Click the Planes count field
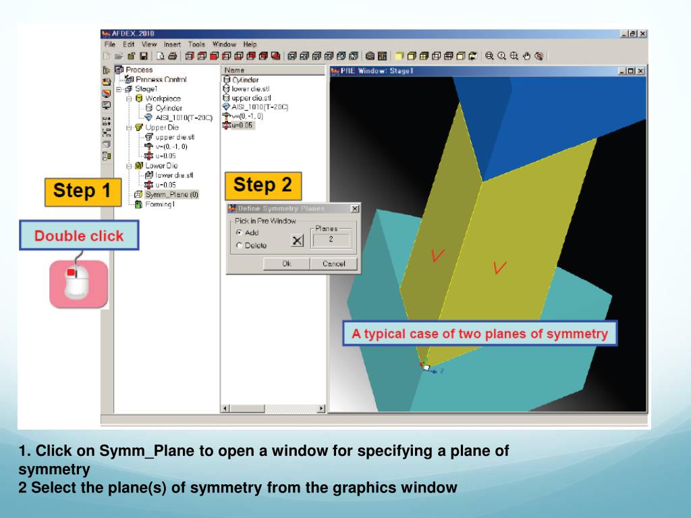This screenshot has width=691, height=518. (331, 239)
